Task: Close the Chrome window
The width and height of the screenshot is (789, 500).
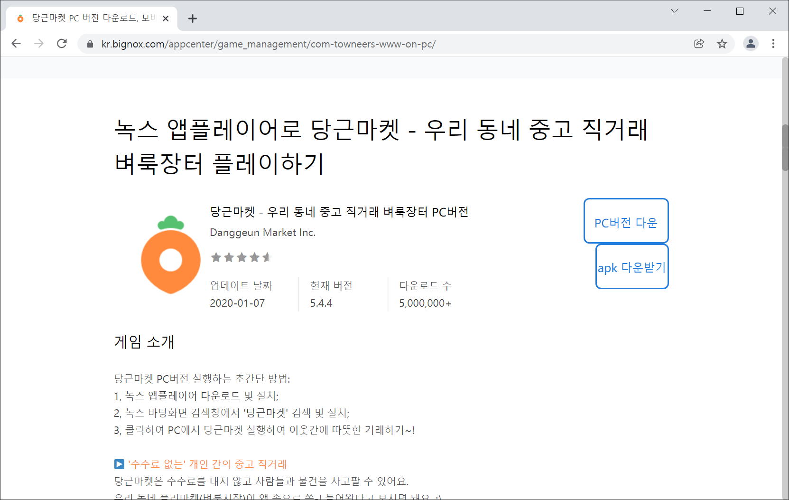Action: pos(772,11)
